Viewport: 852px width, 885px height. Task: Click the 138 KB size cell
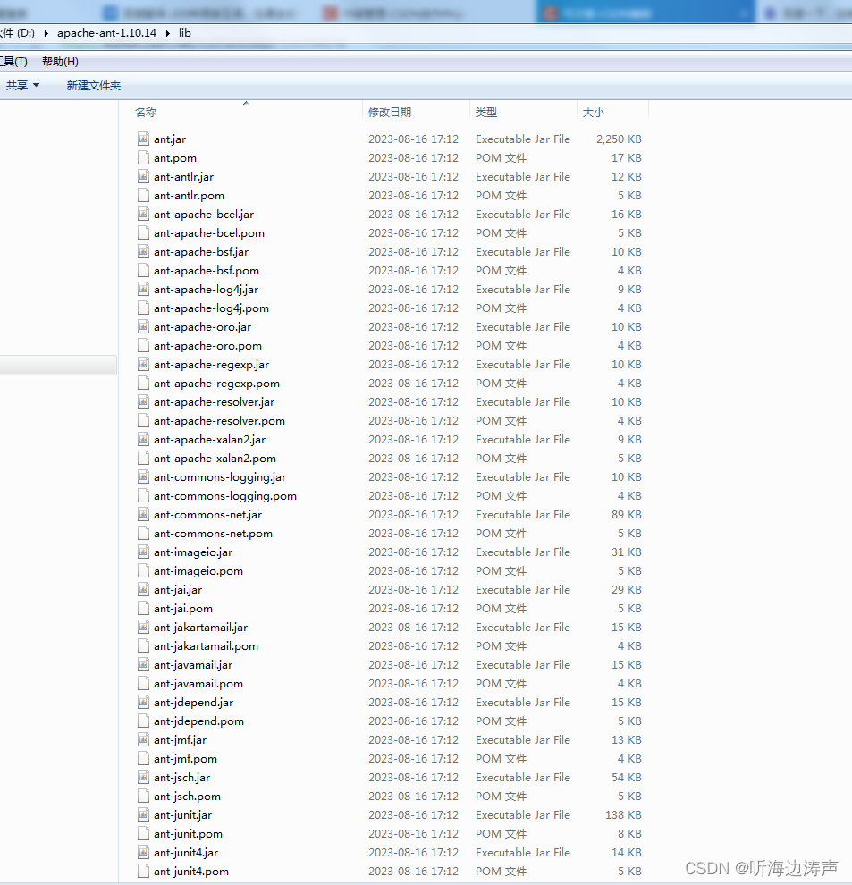623,815
